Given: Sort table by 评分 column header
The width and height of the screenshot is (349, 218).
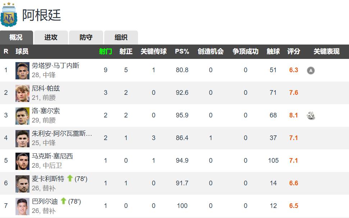Looking at the screenshot, I should tap(294, 51).
